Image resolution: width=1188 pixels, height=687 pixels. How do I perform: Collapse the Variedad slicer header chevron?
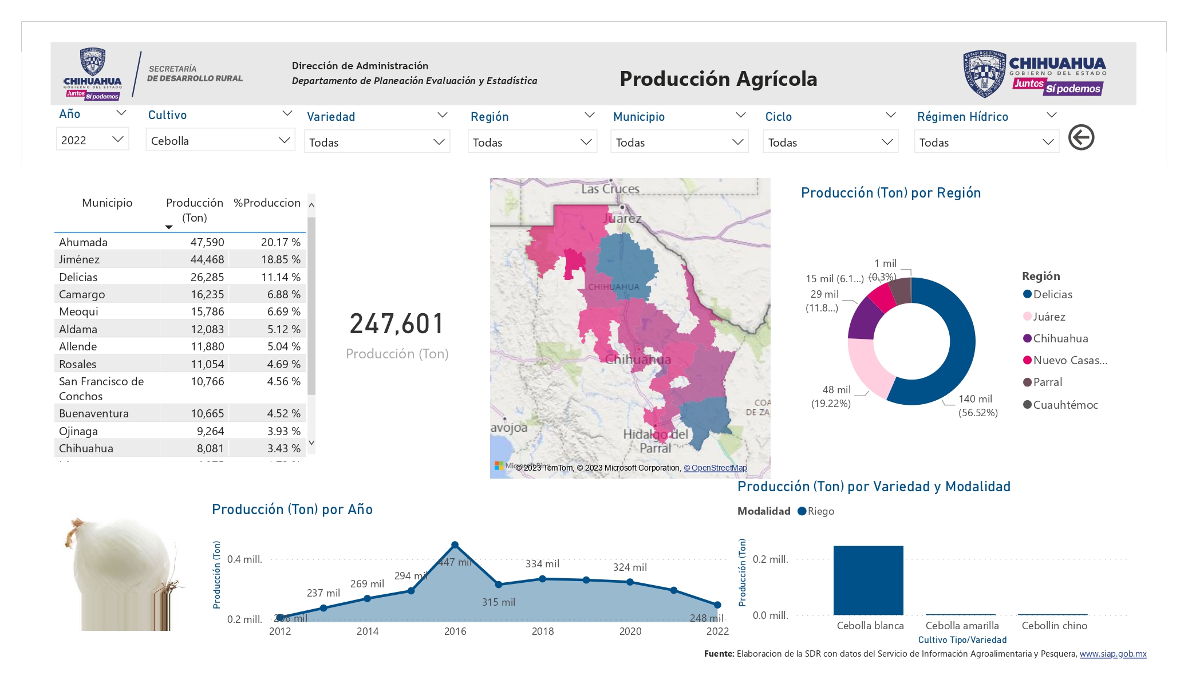[442, 115]
